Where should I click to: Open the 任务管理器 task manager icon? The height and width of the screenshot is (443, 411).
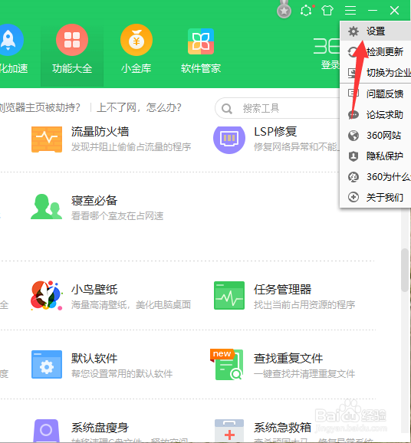[229, 296]
